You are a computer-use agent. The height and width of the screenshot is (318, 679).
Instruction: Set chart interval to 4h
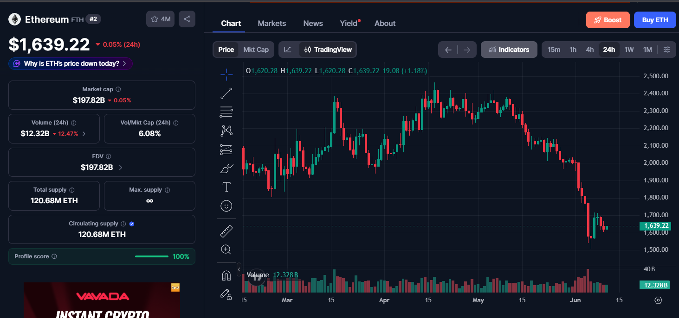(590, 50)
